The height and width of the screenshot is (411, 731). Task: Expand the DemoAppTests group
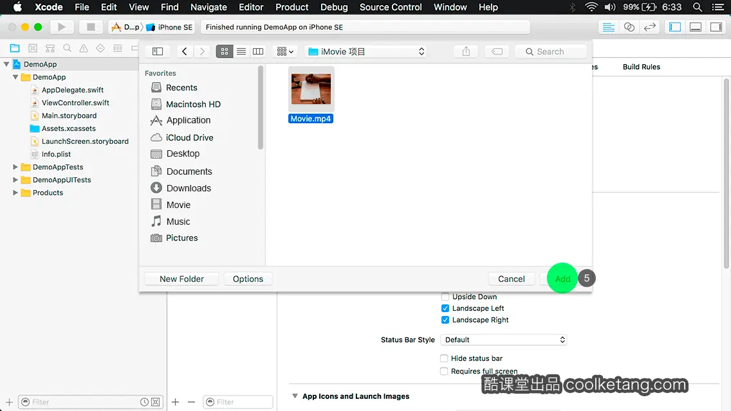point(15,166)
